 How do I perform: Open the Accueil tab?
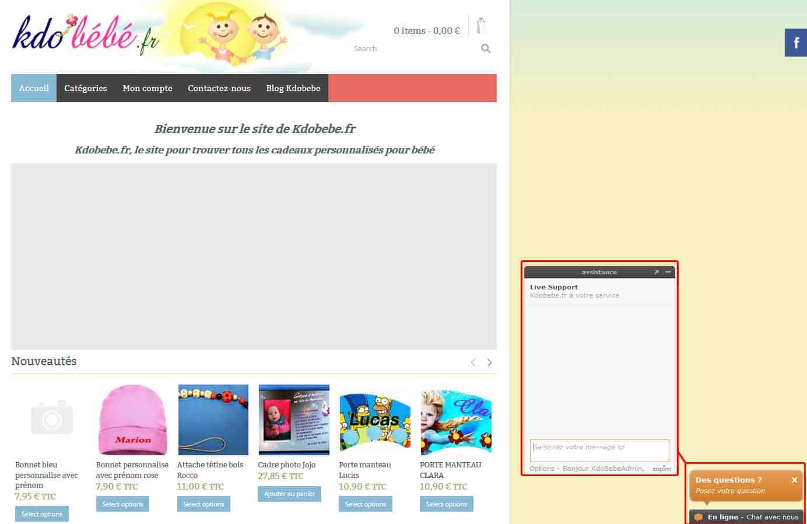tap(34, 88)
